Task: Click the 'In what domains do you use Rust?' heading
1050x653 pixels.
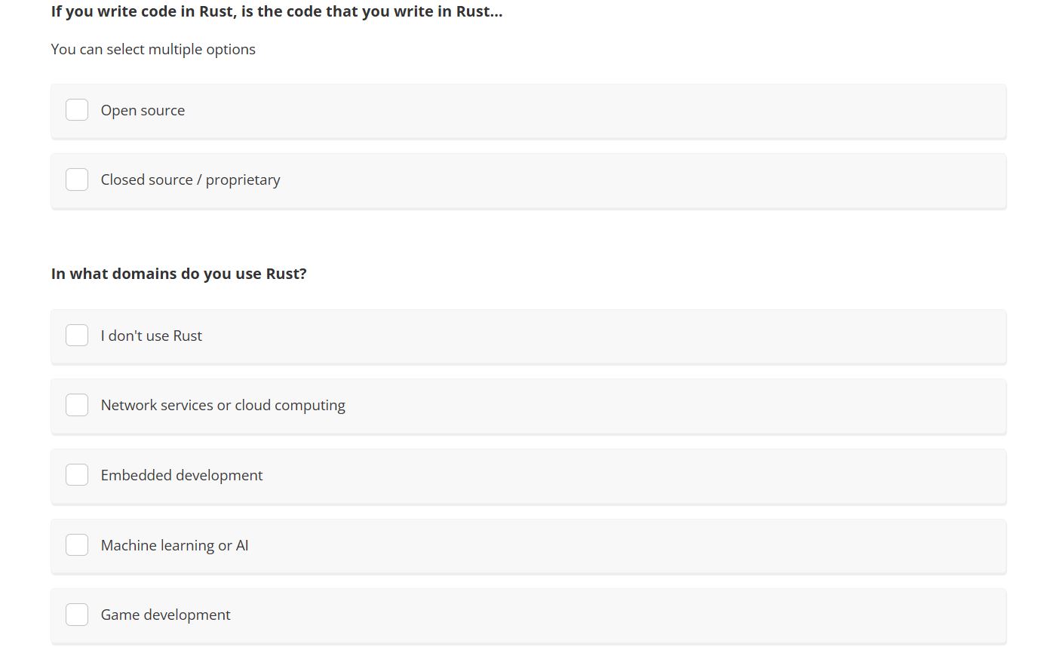Action: (x=179, y=274)
